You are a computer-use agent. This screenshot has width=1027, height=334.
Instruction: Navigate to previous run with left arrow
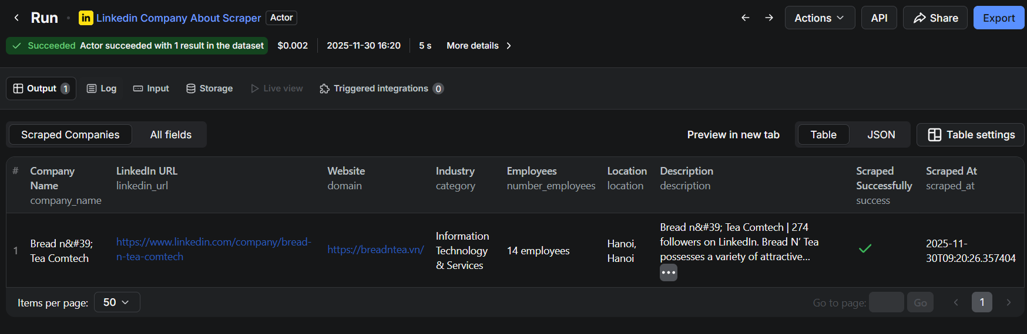[x=746, y=18]
